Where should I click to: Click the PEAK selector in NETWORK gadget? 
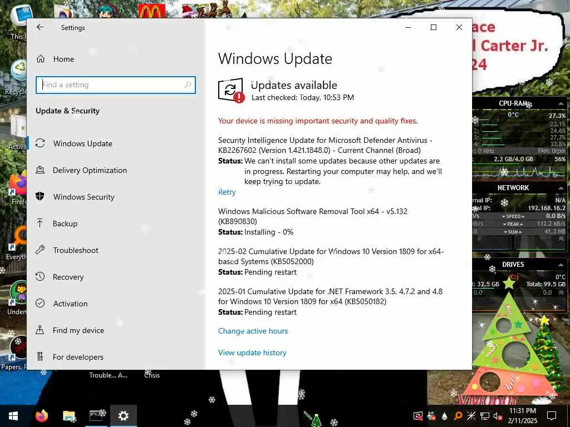pyautogui.click(x=513, y=224)
